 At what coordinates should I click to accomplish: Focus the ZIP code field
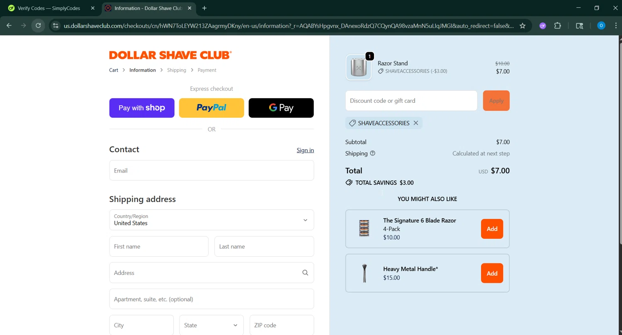(x=282, y=325)
